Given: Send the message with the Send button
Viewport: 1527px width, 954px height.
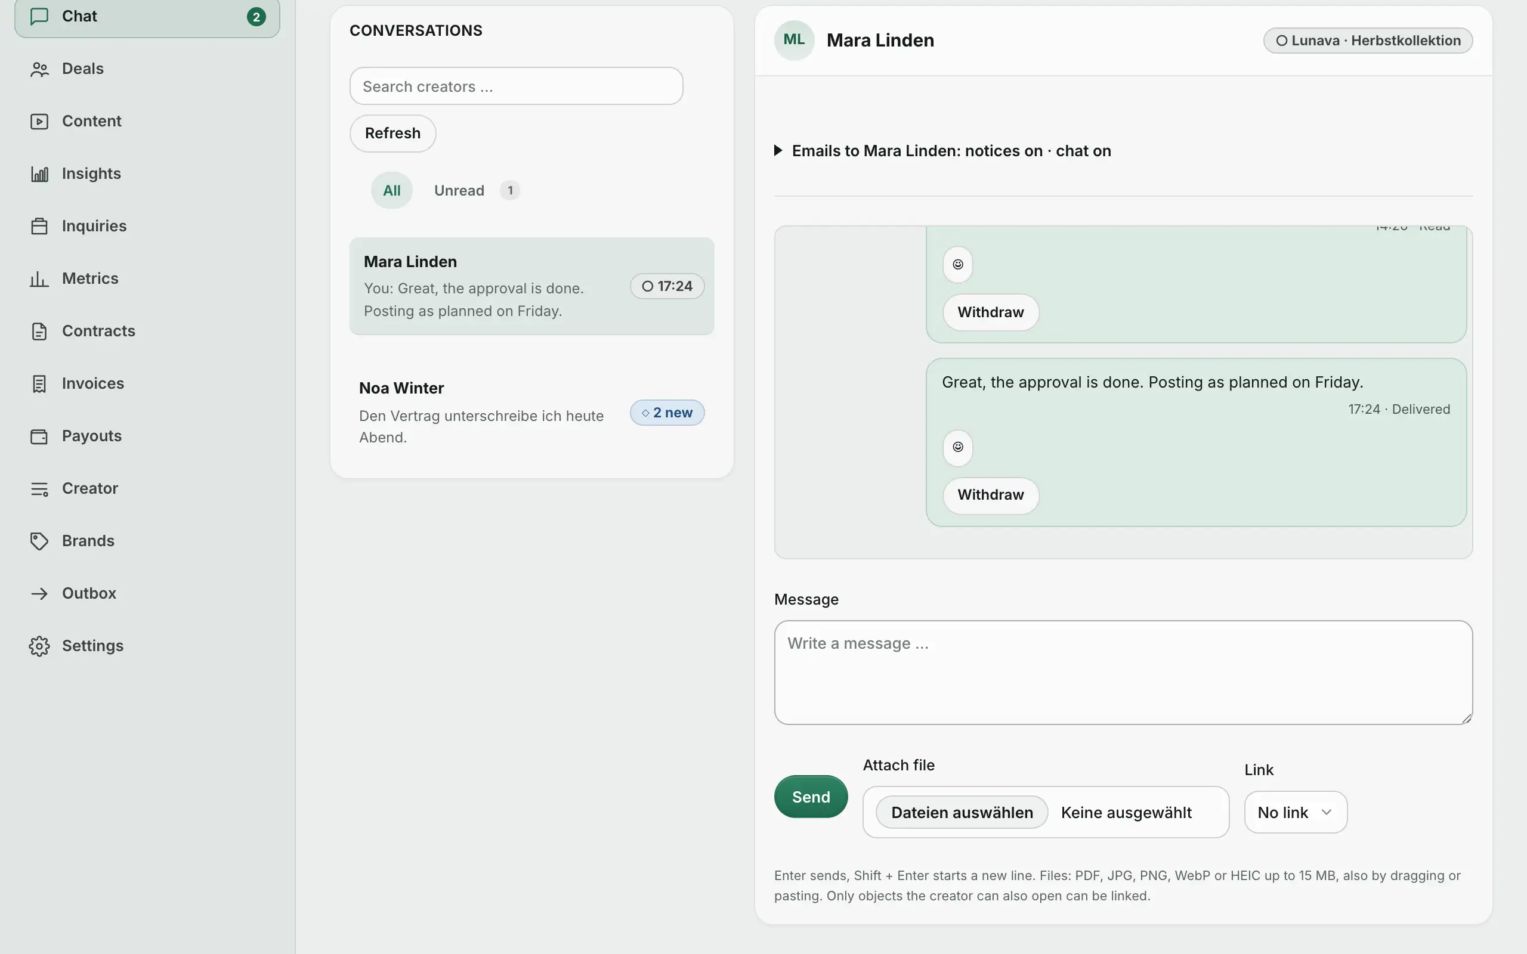Looking at the screenshot, I should coord(811,797).
